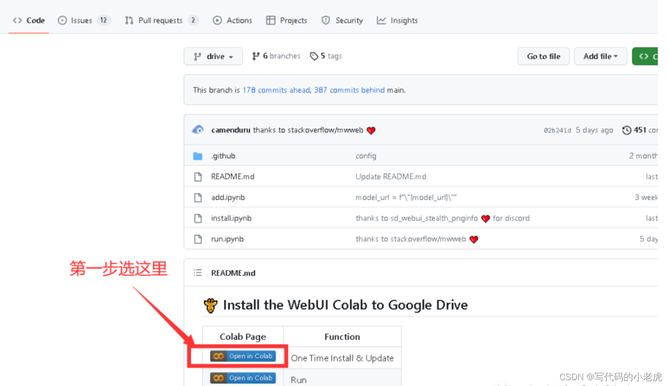Open the green Code dropdown button
The image size is (669, 386).
(647, 56)
